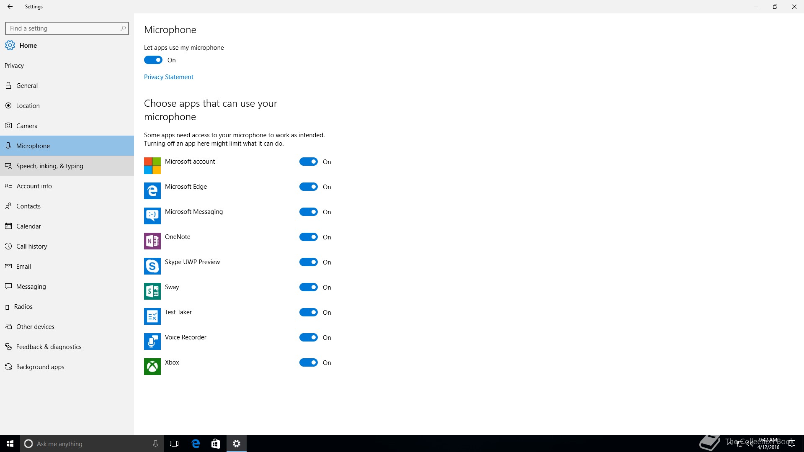Open the Contacts privacy section

(x=67, y=206)
